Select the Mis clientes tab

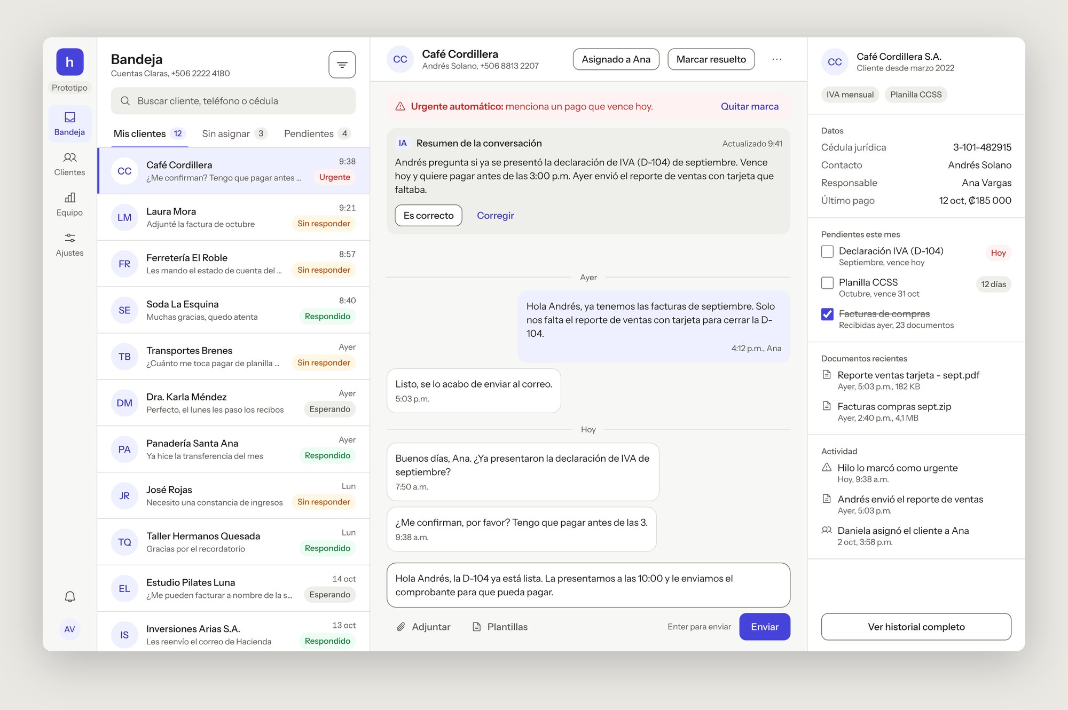149,133
